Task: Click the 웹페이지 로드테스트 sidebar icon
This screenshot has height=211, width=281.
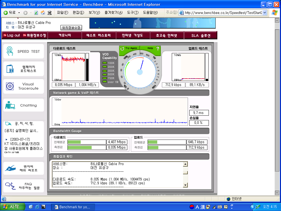Action: click(10, 69)
